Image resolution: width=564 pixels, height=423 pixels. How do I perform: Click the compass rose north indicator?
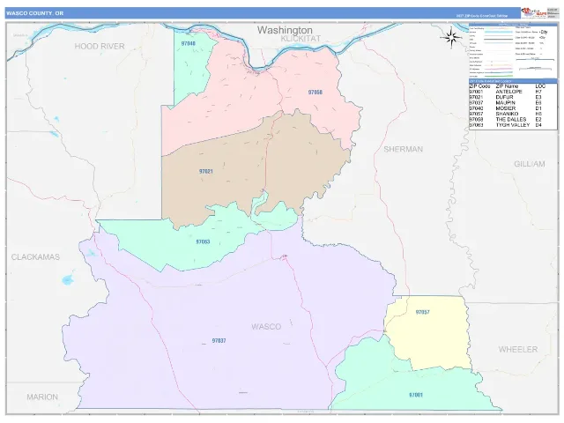[451, 37]
